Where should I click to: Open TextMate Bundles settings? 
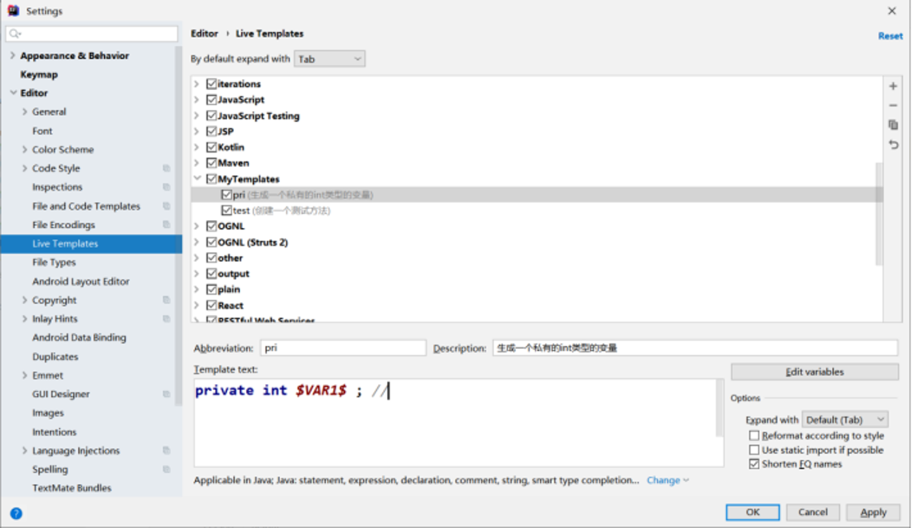click(72, 488)
